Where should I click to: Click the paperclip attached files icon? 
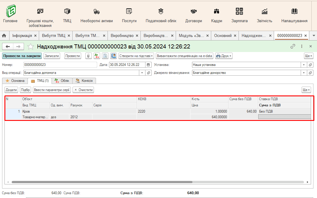click(89, 56)
